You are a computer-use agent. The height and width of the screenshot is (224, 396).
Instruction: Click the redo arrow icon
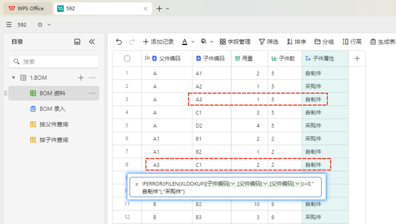pos(132,41)
